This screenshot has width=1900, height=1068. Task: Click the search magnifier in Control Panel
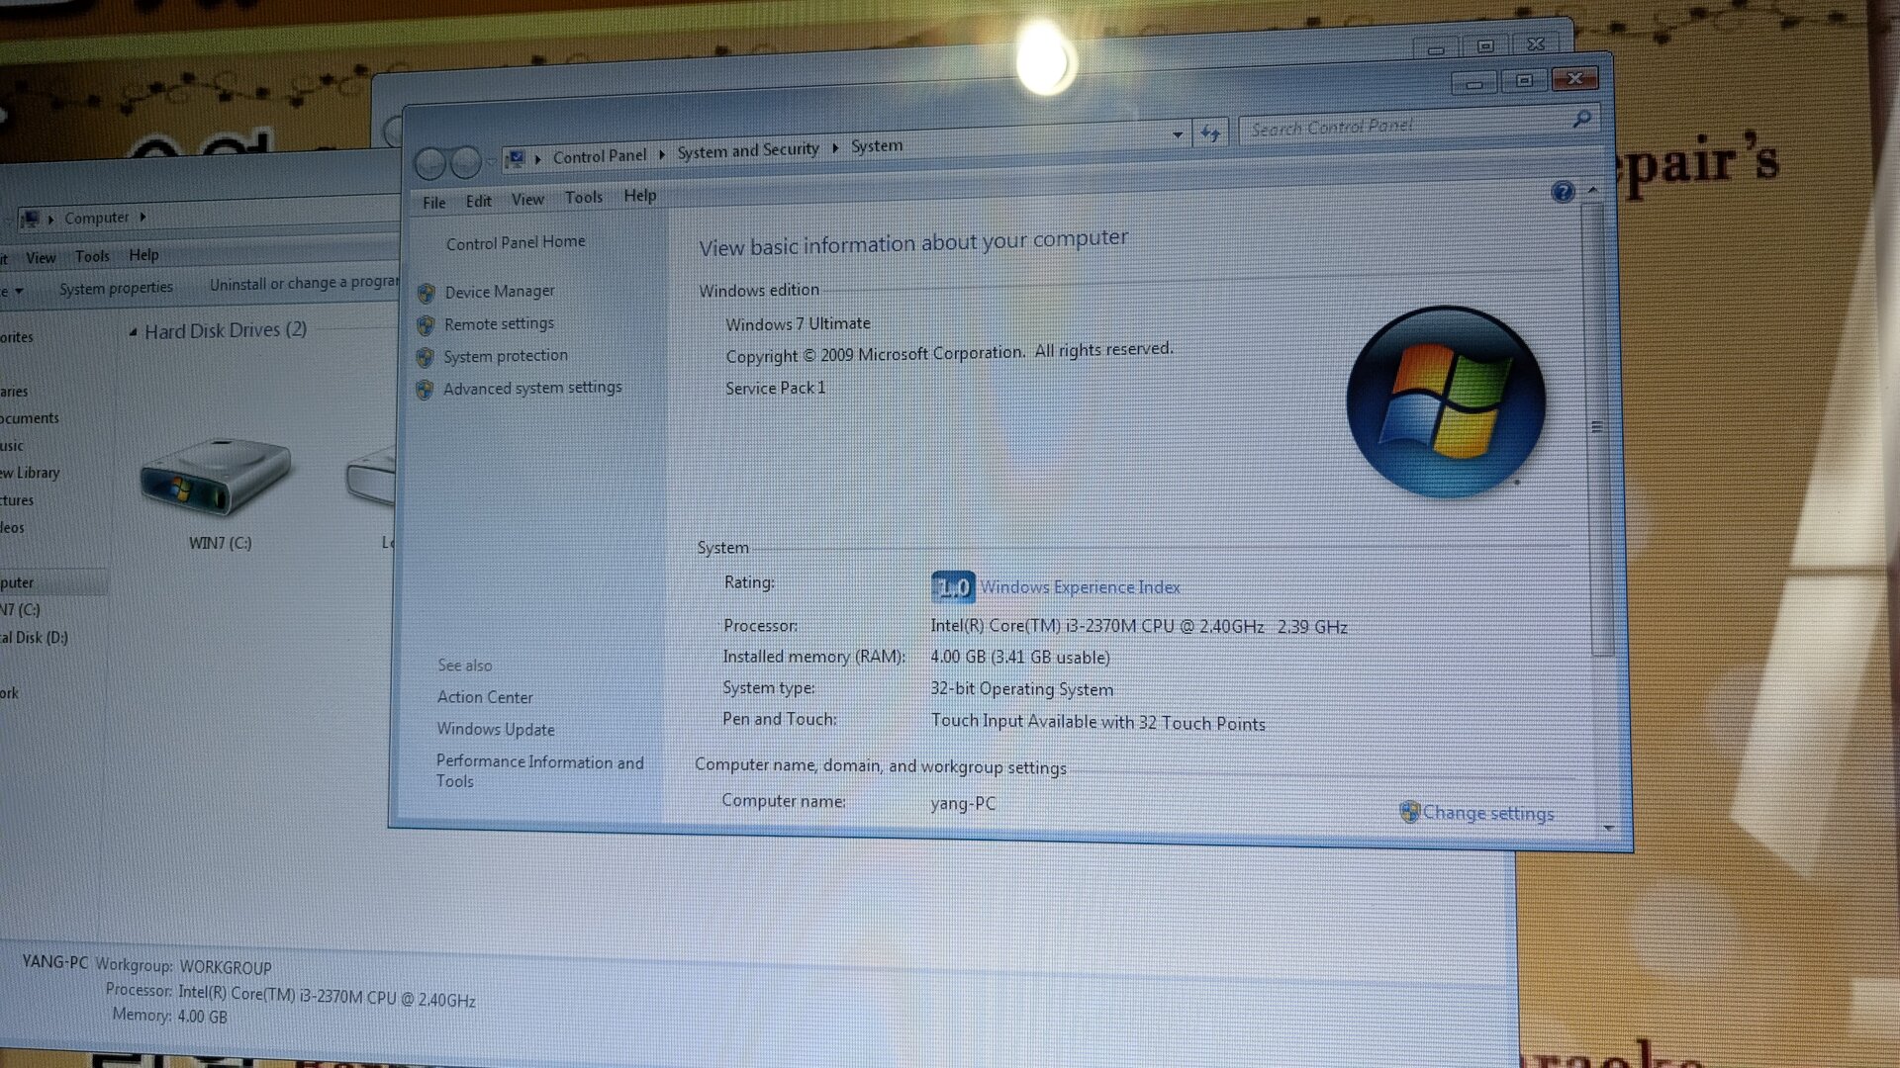coord(1582,119)
